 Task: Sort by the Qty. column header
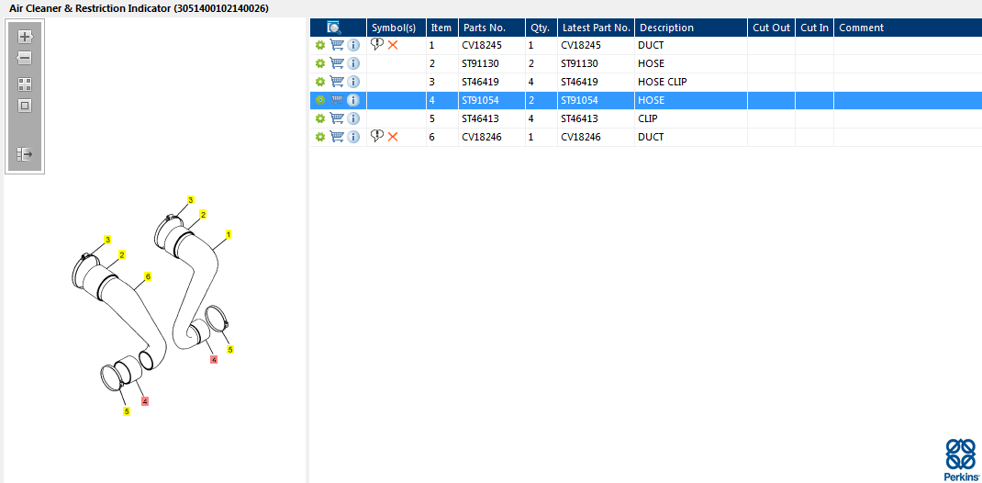pos(541,28)
